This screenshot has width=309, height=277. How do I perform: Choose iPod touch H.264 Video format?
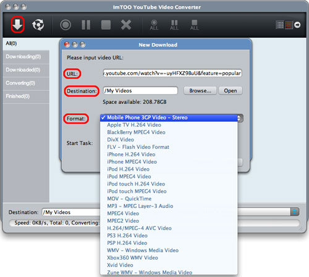[169, 184]
